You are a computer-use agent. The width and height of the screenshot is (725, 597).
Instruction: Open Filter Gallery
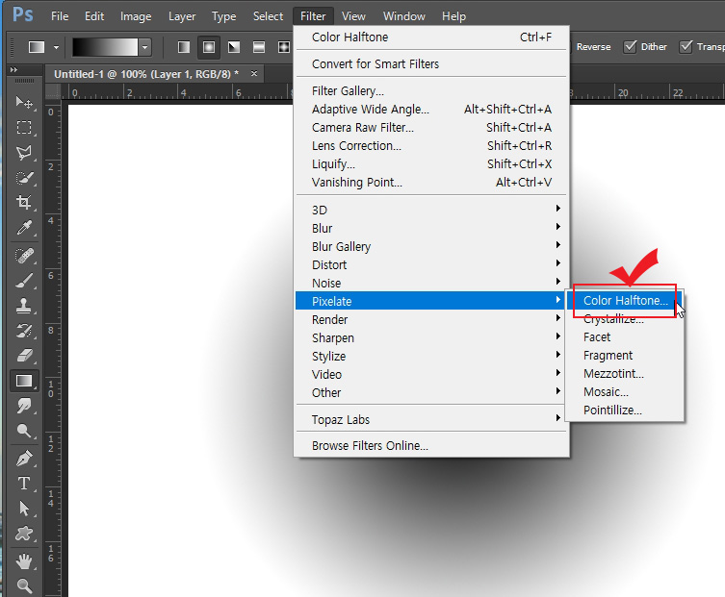point(432,91)
